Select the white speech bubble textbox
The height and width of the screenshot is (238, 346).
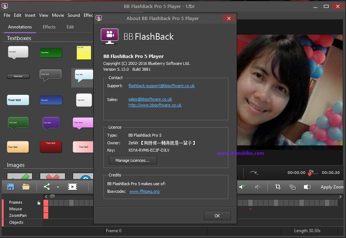18,52
